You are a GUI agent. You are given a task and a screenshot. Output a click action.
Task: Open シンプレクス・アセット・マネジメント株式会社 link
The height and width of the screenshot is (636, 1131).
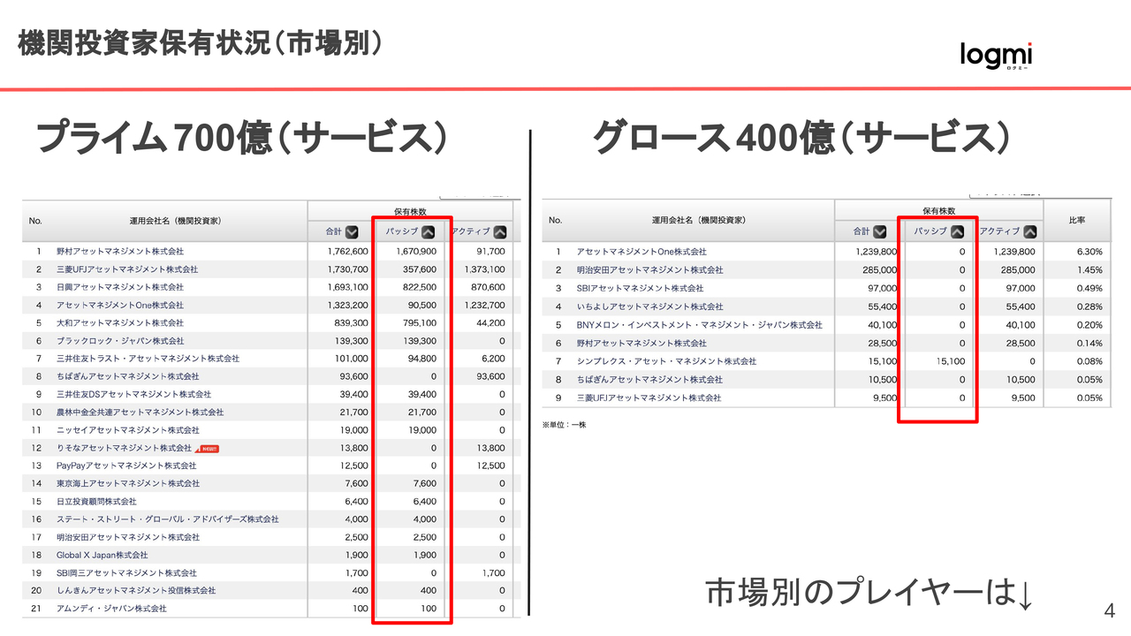tap(666, 361)
